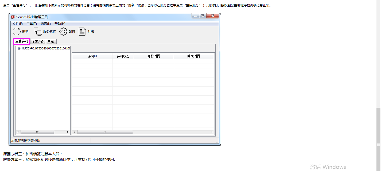
Task: Click right arrow of tree panel scrollbar
Action: click(68, 132)
